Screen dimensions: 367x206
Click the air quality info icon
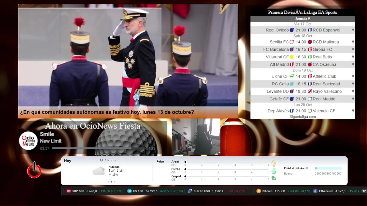[x=307, y=168]
